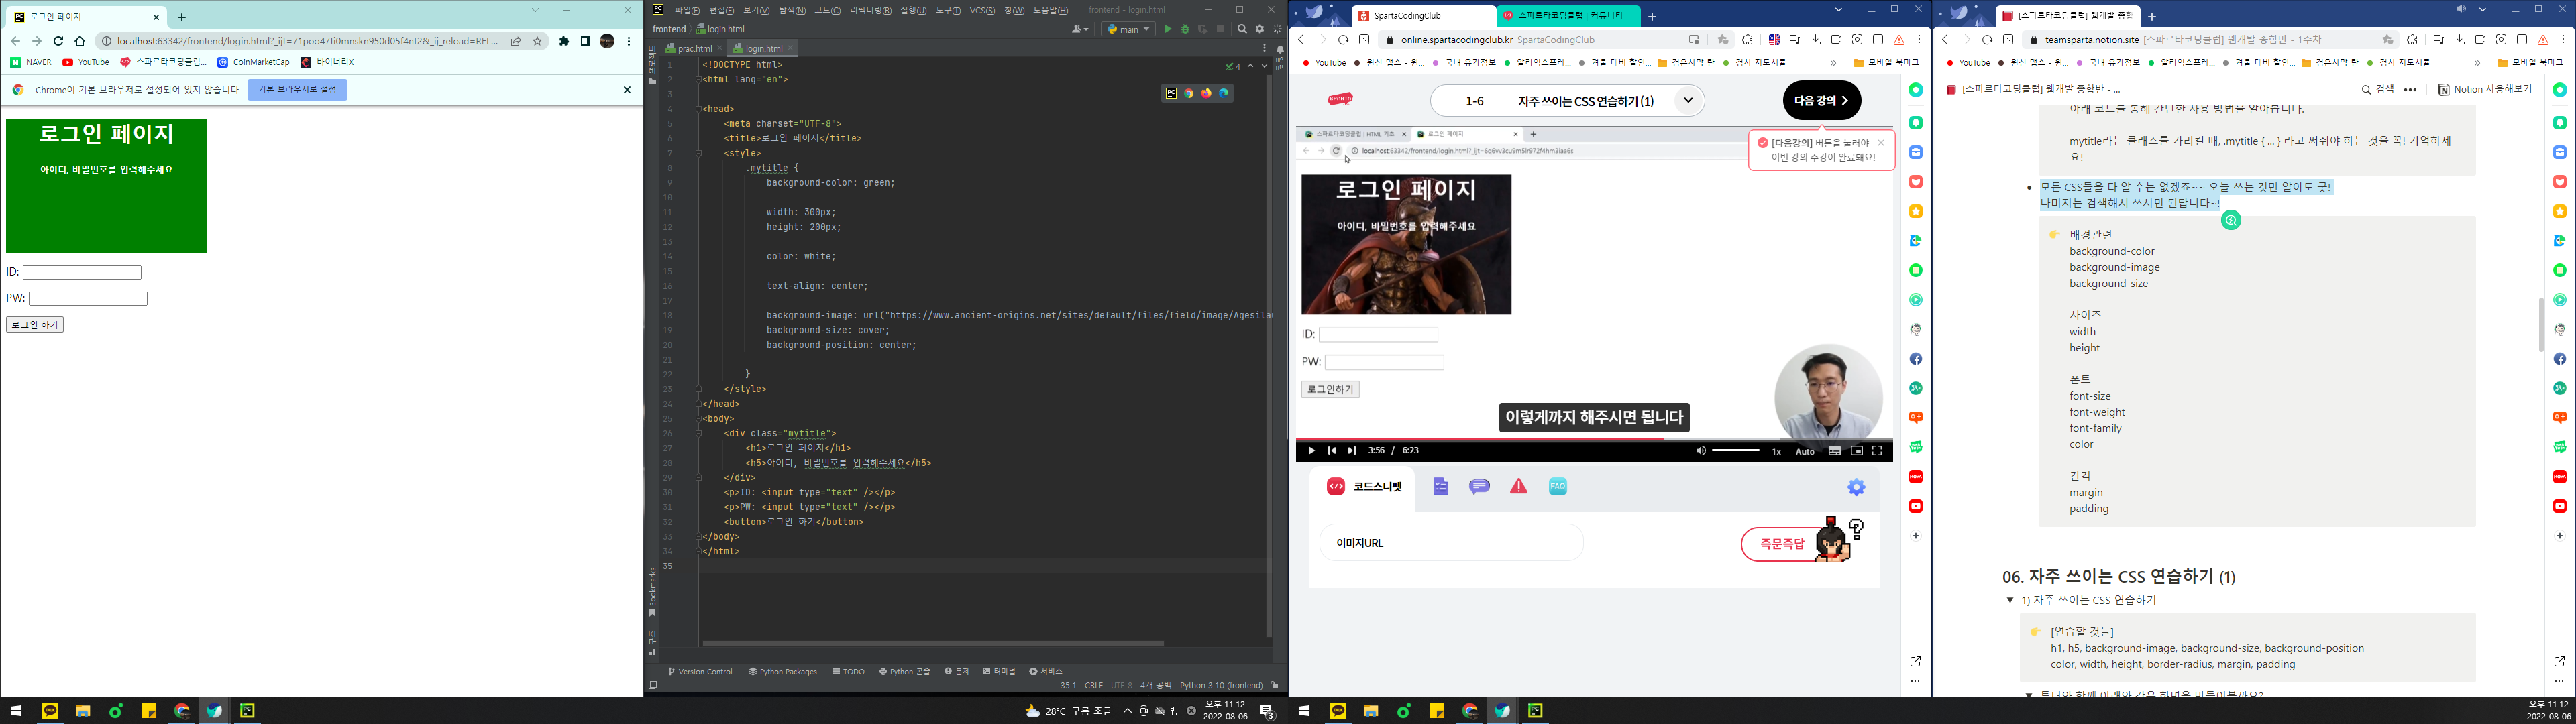The width and height of the screenshot is (2576, 724).
Task: Open the blue gear settings below video
Action: (1856, 487)
